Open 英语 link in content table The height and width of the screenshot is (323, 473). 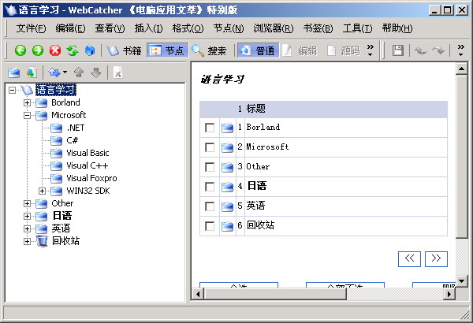[255, 206]
